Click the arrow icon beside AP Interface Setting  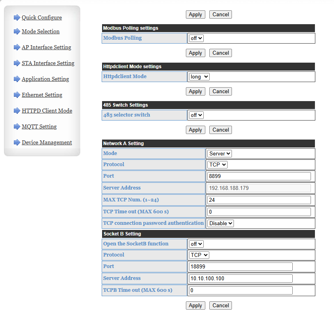pyautogui.click(x=16, y=47)
